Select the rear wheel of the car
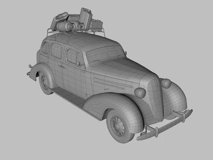Viewport: 213px width, 160px height. coord(46,83)
